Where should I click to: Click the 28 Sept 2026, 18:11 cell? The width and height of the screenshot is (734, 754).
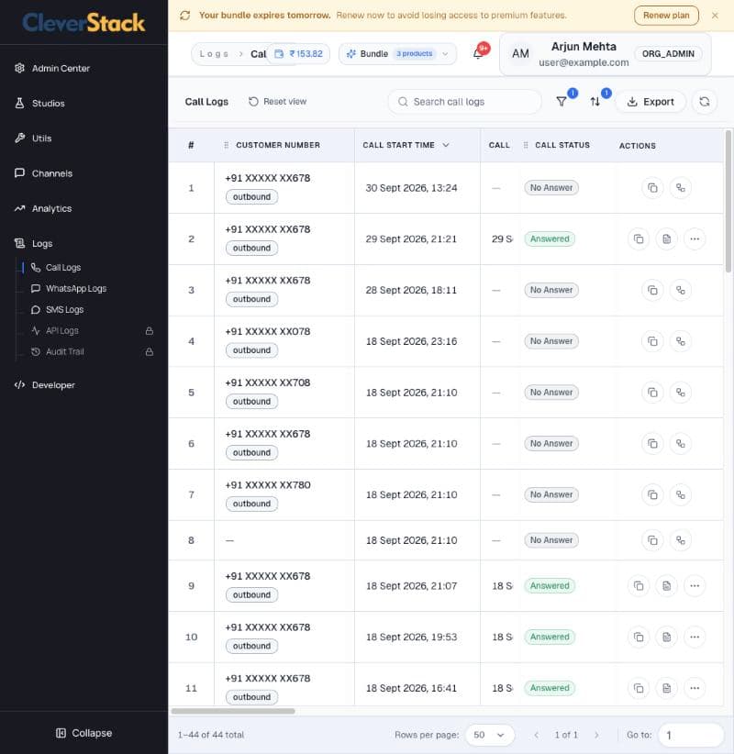click(411, 290)
